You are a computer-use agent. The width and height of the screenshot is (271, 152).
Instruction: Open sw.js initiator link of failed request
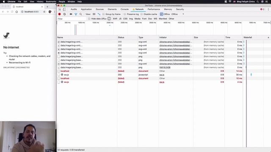[162, 82]
